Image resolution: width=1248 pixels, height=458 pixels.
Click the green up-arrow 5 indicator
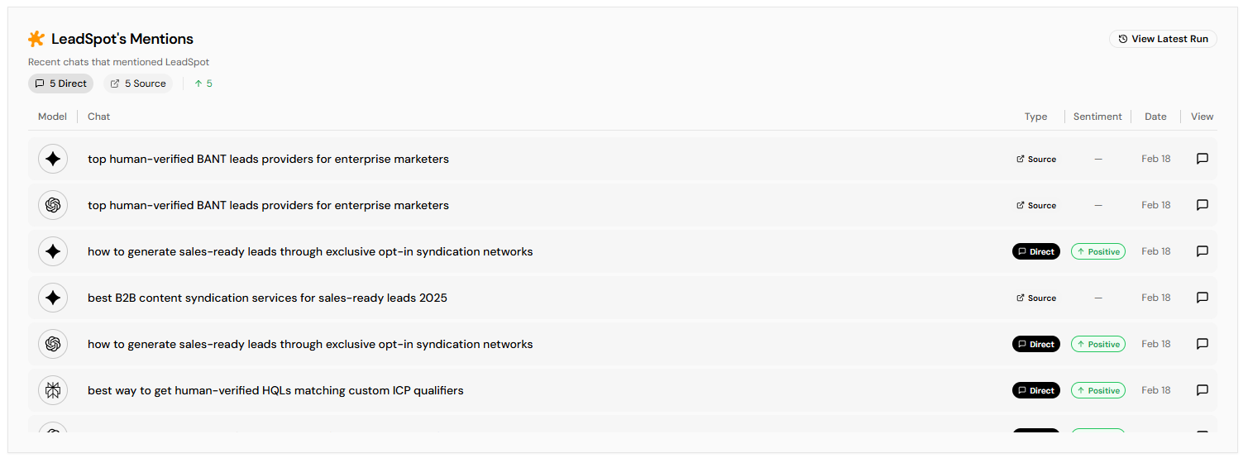[203, 83]
